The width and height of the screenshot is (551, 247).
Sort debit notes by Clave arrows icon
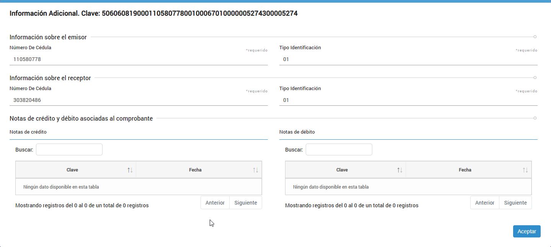click(400, 170)
